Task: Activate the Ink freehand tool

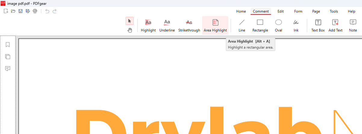Action: coord(296,26)
